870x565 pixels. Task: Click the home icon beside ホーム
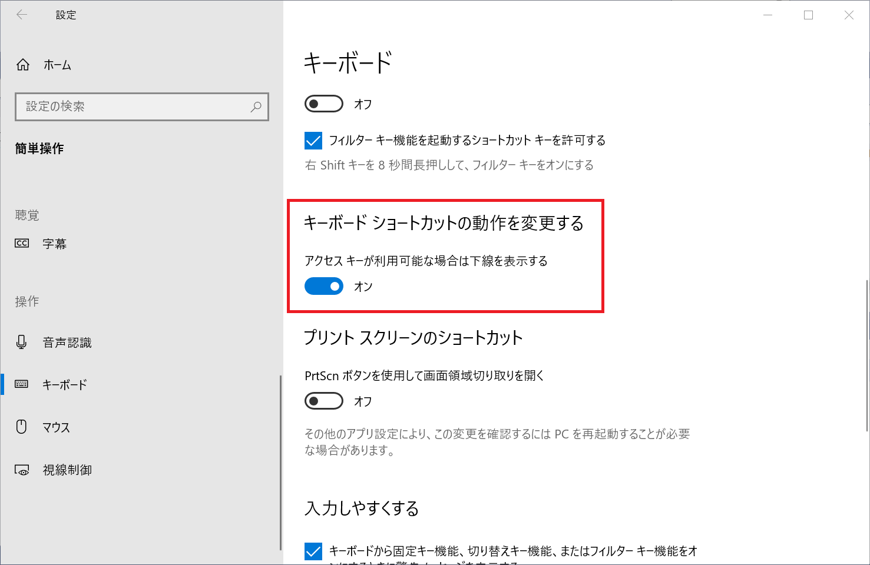[23, 65]
